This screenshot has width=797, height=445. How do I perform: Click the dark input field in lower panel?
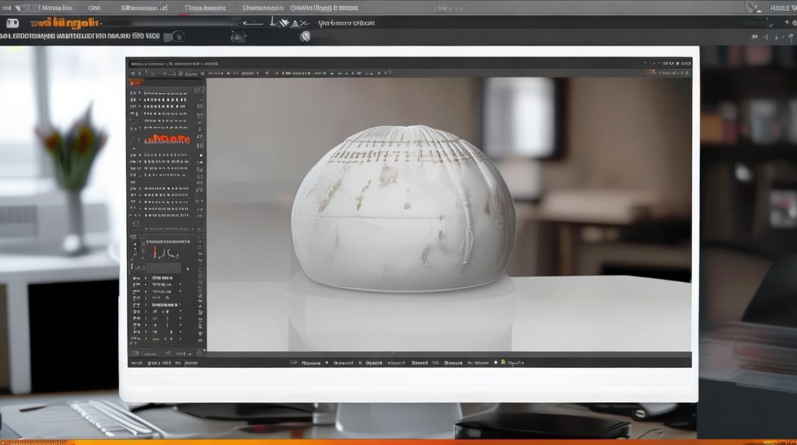[163, 268]
